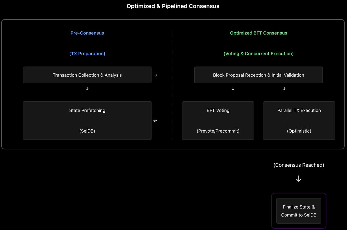Viewport: 347px width, 230px height.
Task: Select the Transaction Collection & Analysis box
Action: coord(87,75)
